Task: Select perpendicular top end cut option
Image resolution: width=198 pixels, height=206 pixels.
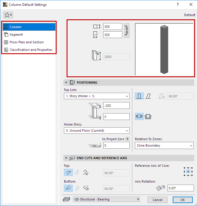Action: point(77,173)
